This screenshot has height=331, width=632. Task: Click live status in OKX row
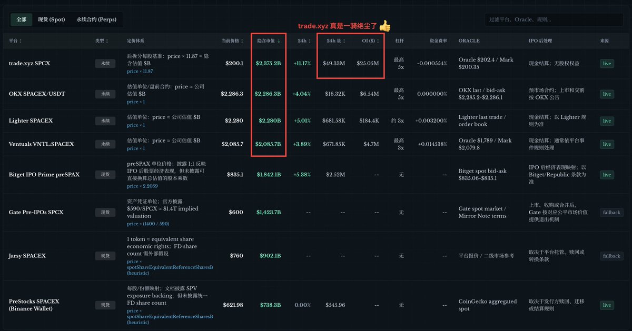click(x=607, y=94)
